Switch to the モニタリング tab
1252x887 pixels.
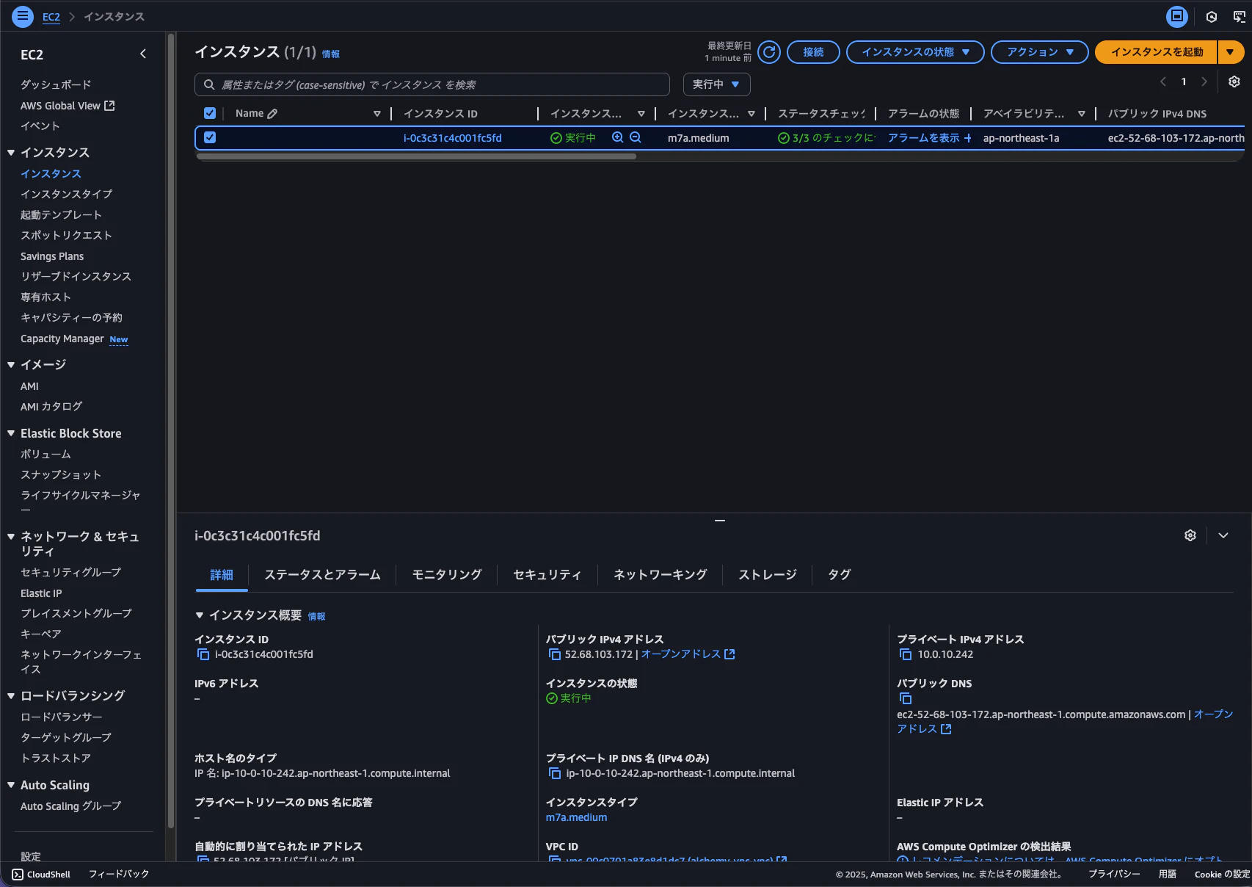(x=447, y=575)
